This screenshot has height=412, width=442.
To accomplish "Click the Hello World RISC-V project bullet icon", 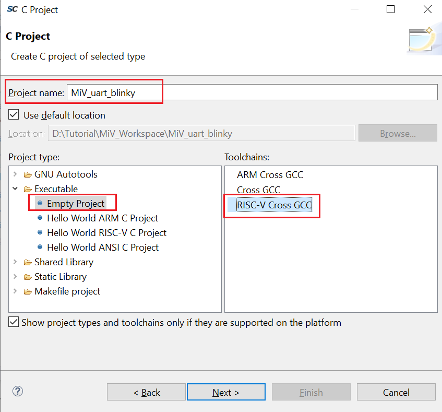I will [x=40, y=233].
